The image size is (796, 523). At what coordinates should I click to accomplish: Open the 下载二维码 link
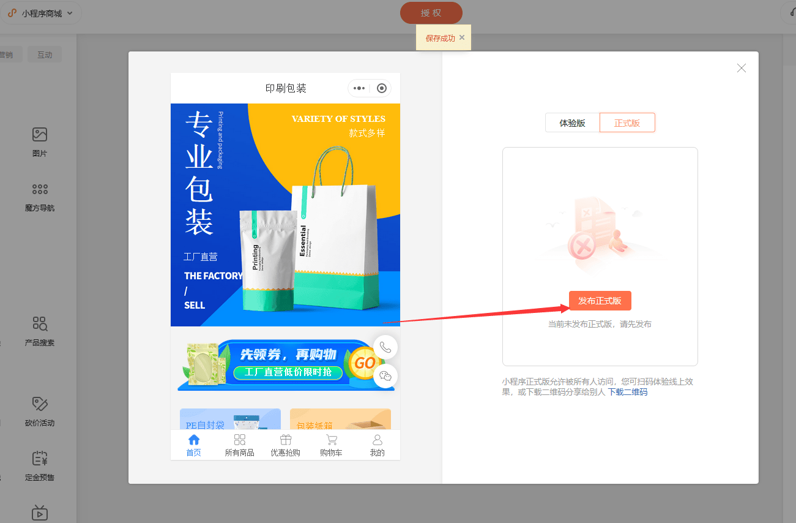(627, 392)
